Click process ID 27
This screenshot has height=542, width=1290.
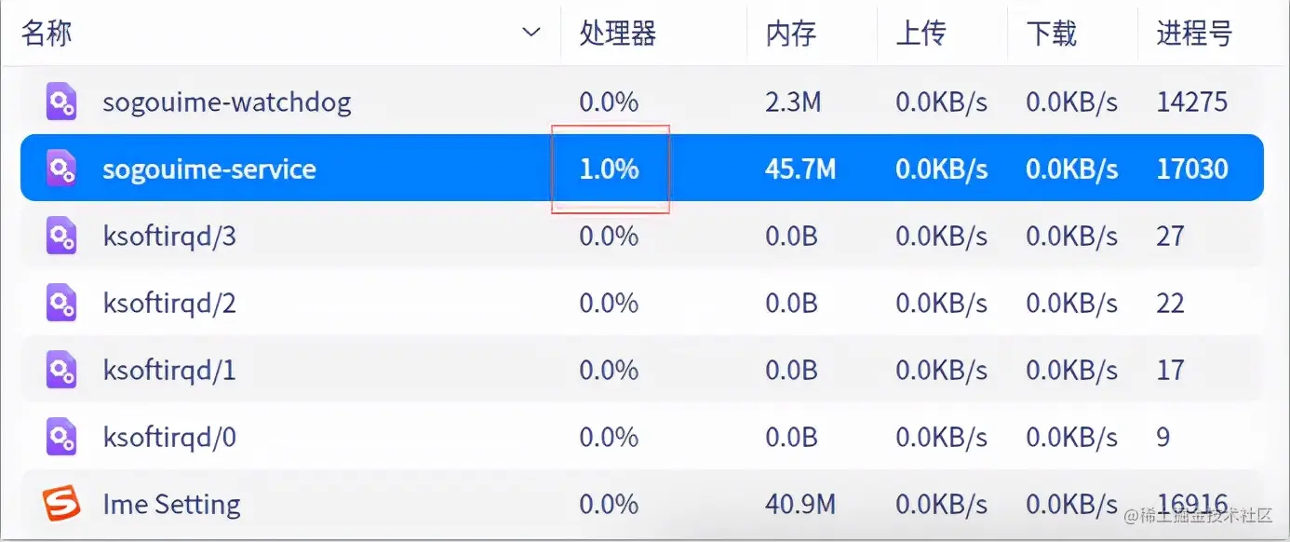point(1170,236)
